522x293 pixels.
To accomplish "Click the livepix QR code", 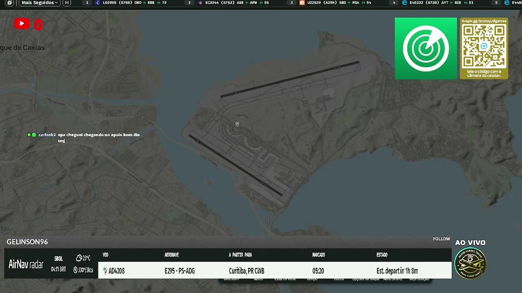I will pos(484,46).
